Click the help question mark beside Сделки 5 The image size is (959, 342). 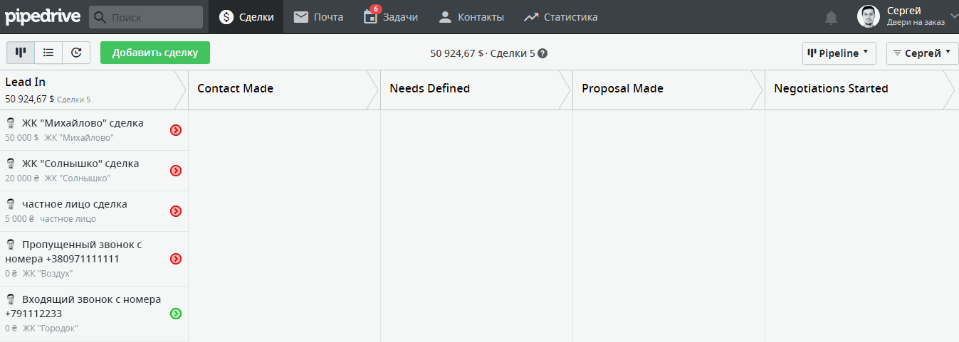(x=543, y=53)
